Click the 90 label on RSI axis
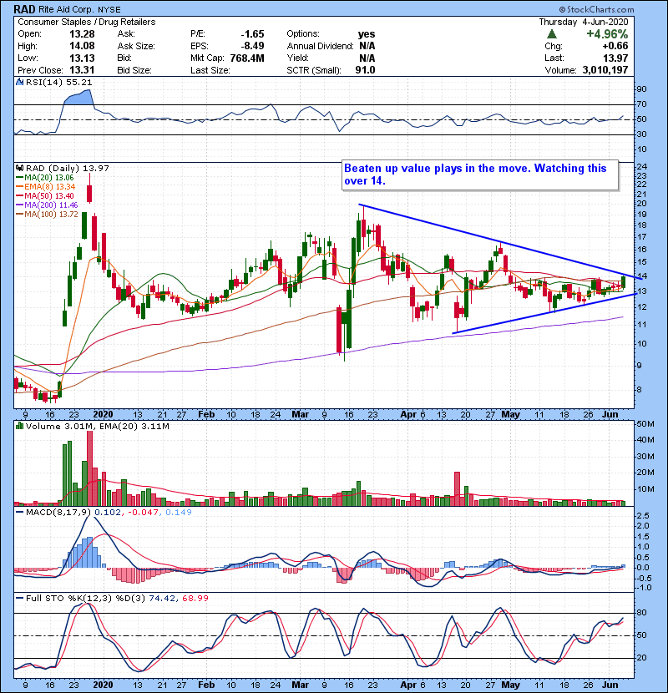Image resolution: width=668 pixels, height=693 pixels. coord(641,89)
